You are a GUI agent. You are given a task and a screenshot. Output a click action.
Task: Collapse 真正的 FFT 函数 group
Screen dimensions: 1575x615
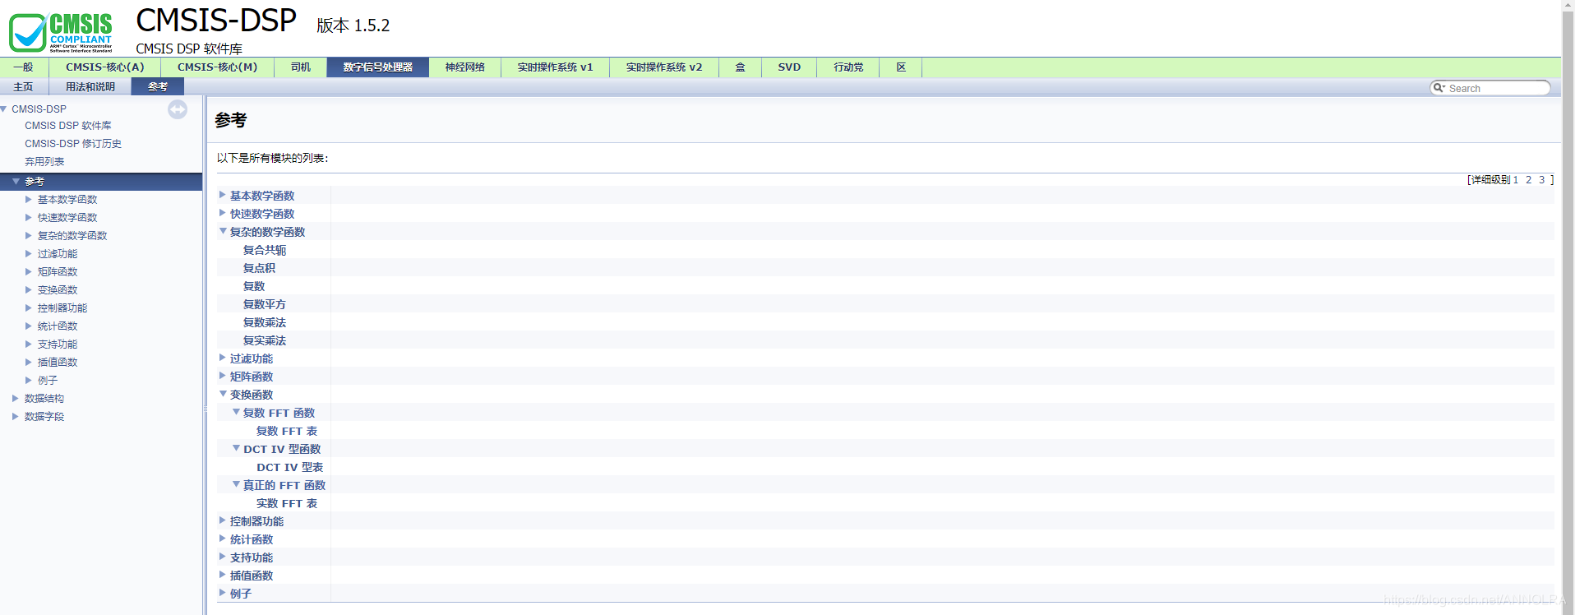pos(236,484)
